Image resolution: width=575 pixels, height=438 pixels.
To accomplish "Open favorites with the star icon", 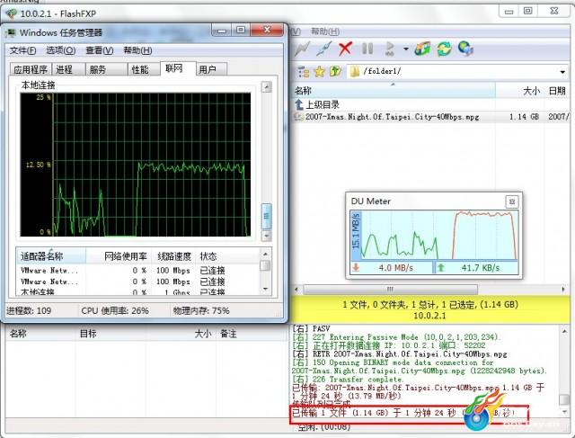I will coord(320,72).
